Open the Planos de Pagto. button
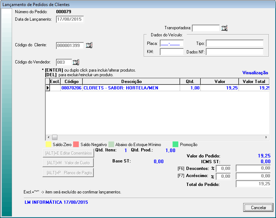This screenshot has width=276, height=218. (68, 173)
